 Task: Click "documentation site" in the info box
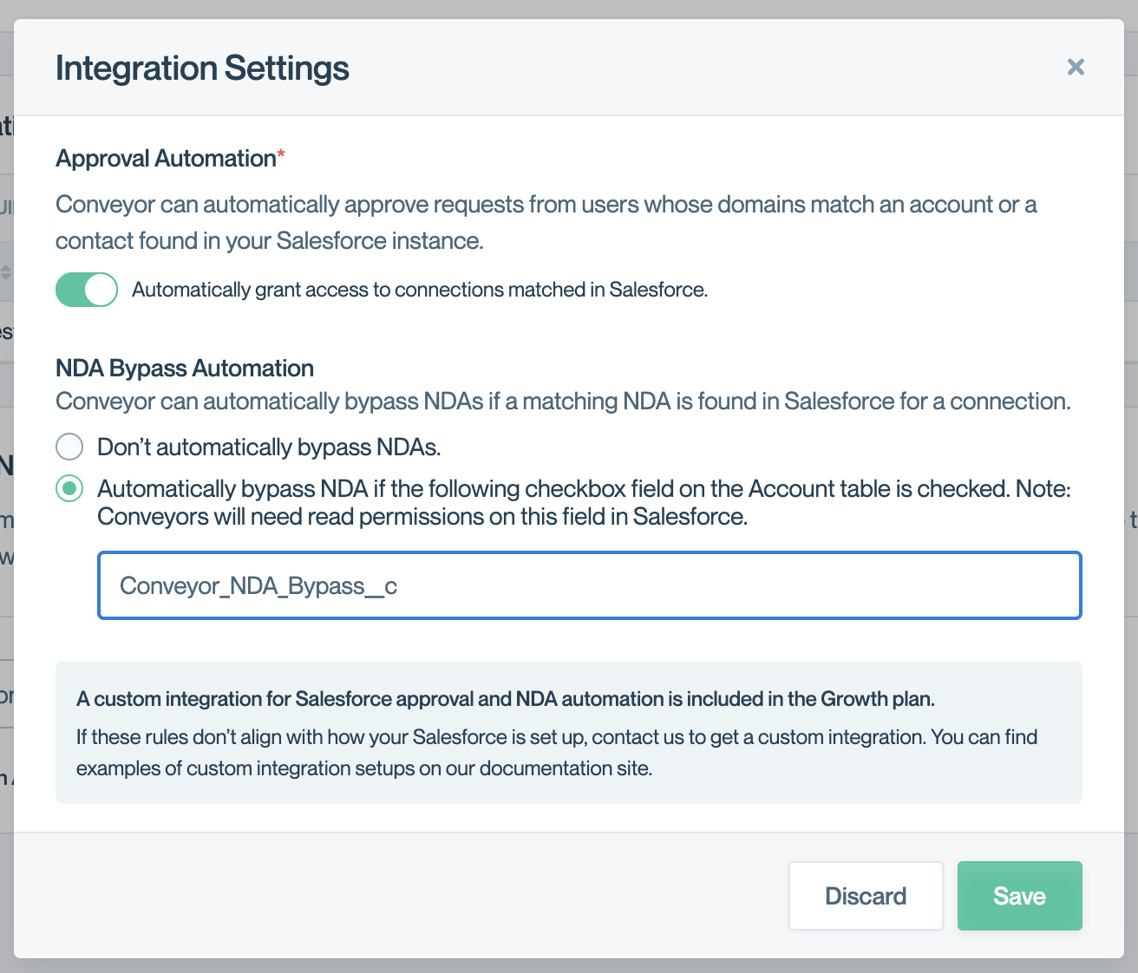click(564, 768)
